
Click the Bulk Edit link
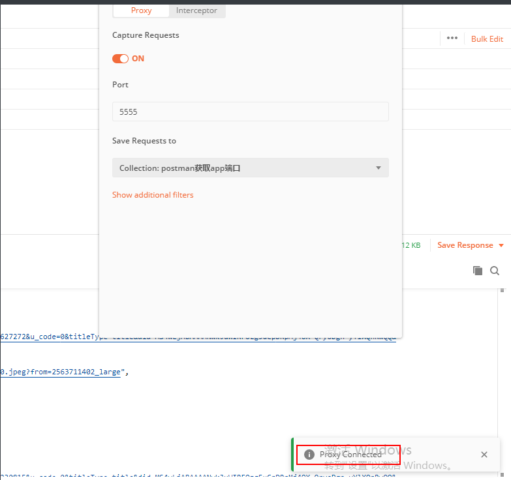pos(487,39)
